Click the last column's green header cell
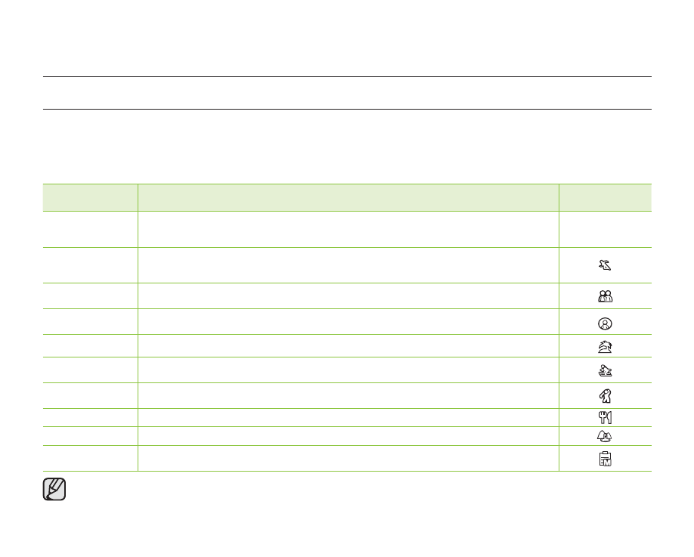Viewport: 694px width, 557px height. 605,197
